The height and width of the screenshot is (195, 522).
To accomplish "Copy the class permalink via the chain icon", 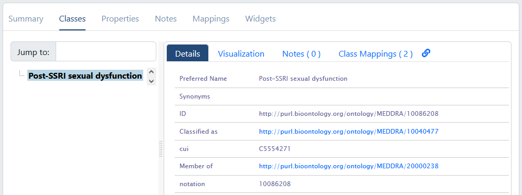I will click(426, 53).
